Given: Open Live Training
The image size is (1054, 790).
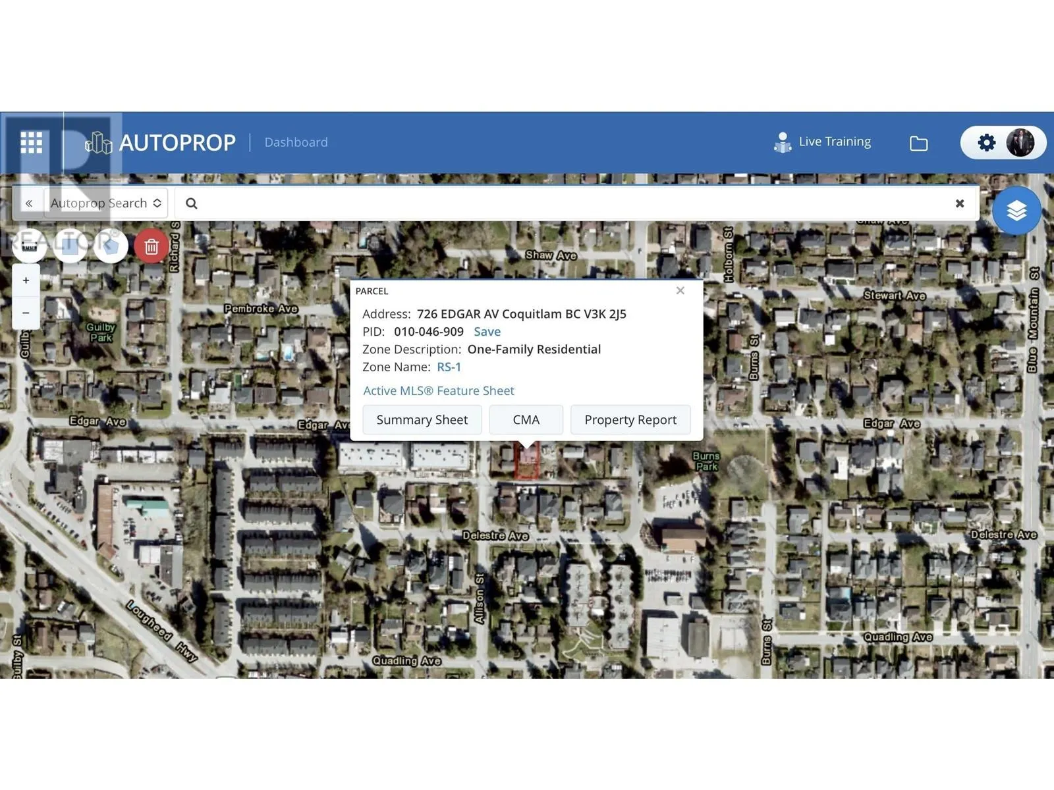Looking at the screenshot, I should click(823, 142).
